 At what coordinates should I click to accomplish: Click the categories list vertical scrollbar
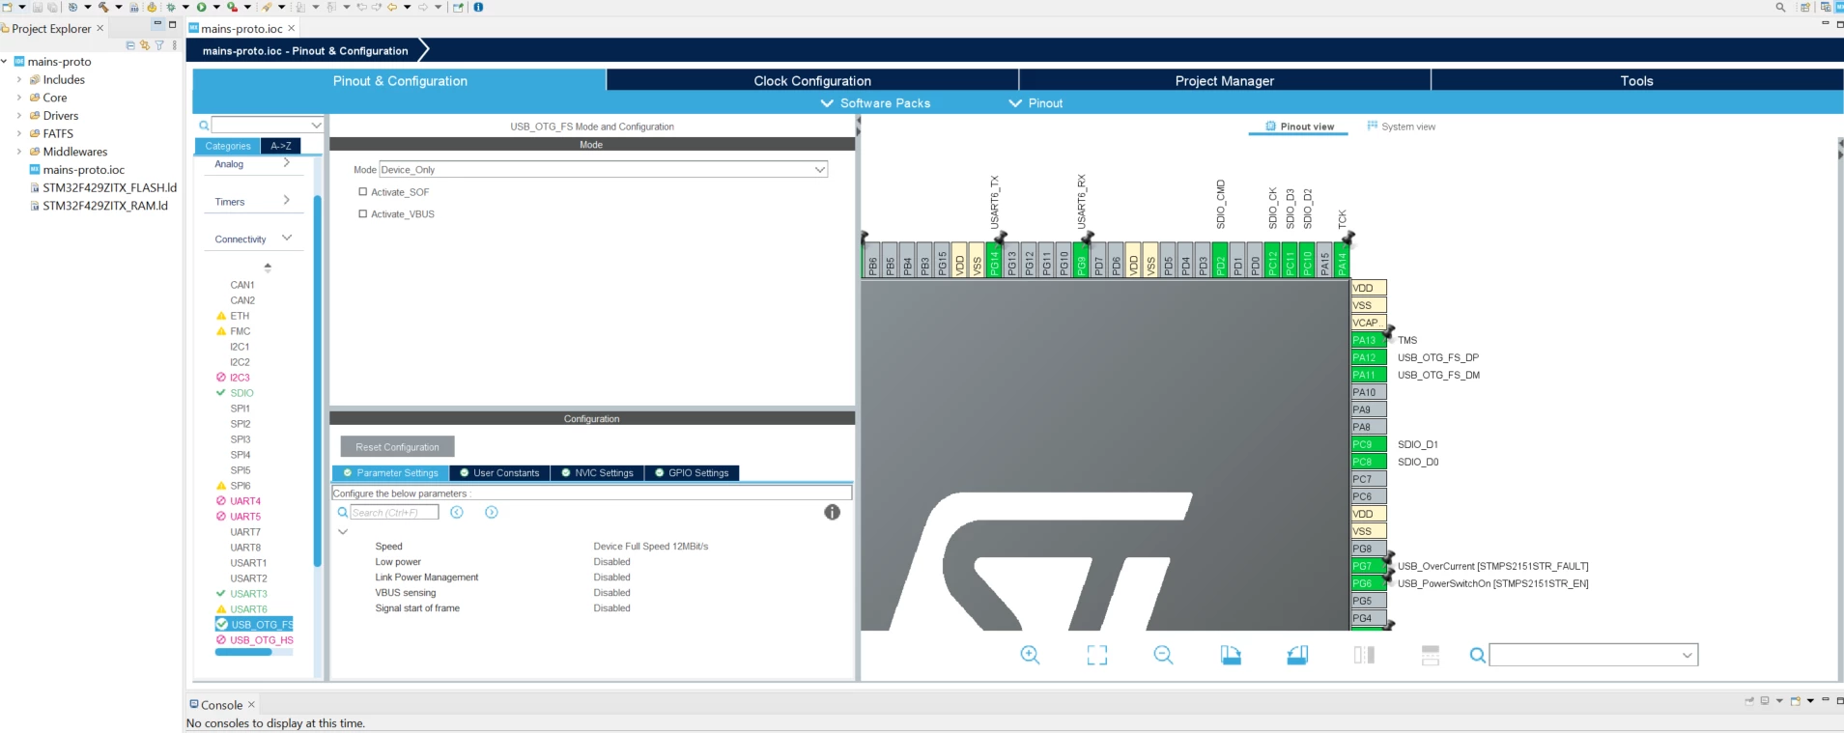[x=317, y=381]
